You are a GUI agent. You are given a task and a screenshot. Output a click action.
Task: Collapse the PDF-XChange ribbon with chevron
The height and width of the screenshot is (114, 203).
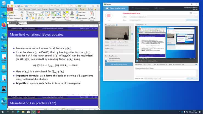pos(99,9)
